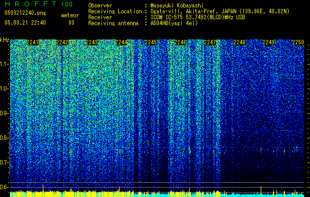310x197 pixels.
Task: Click the 2241 time marker
Action: [x=33, y=42]
